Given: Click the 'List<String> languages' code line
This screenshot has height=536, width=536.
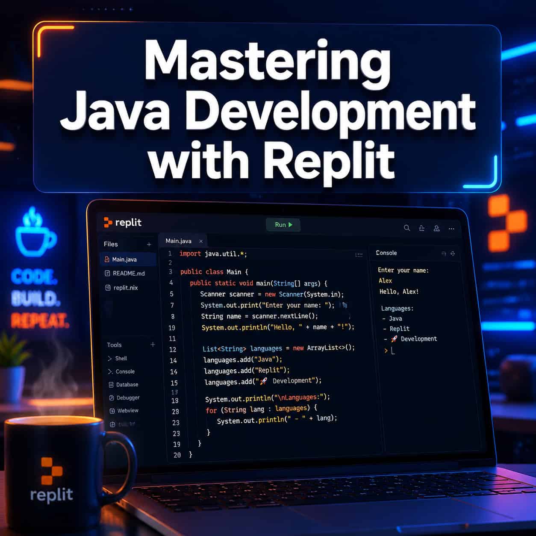Looking at the screenshot, I should click(279, 348).
